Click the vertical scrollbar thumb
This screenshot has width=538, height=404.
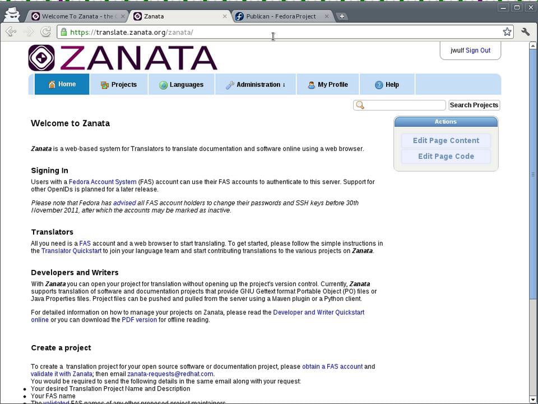532,174
